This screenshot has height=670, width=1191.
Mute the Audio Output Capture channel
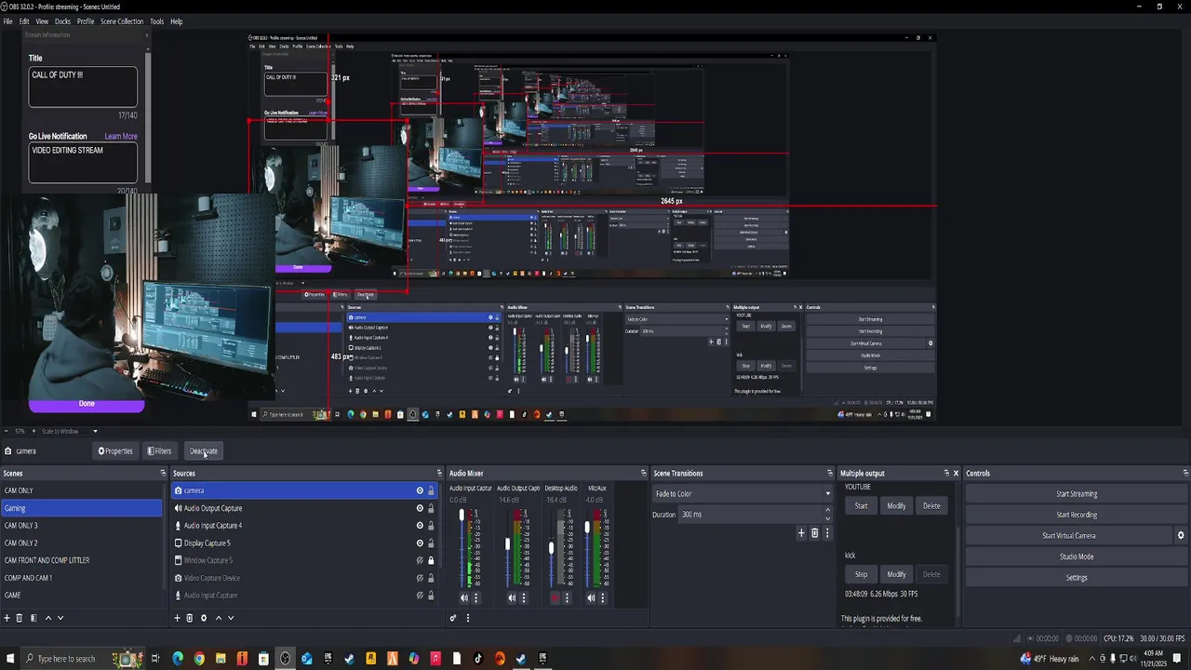[x=512, y=598]
